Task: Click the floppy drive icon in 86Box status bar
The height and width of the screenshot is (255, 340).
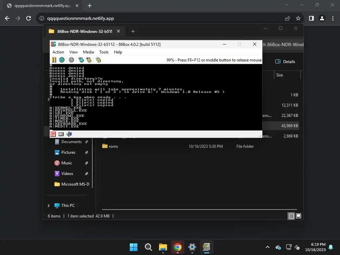Action: tap(53, 134)
